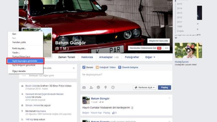
Task: Open the Zaman Tüneli tab
Action: tap(67, 57)
